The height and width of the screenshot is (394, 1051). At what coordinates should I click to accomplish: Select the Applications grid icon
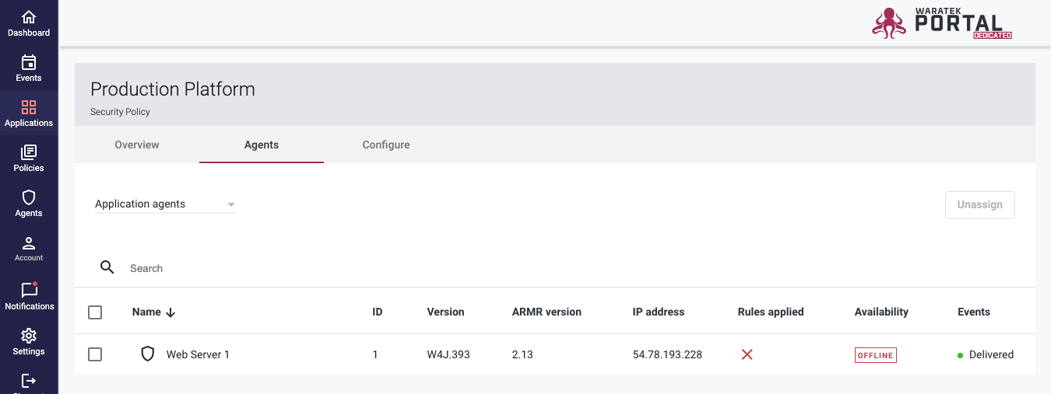tap(29, 107)
